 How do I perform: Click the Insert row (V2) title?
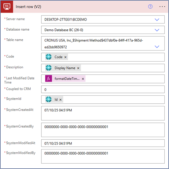pos(28,7)
